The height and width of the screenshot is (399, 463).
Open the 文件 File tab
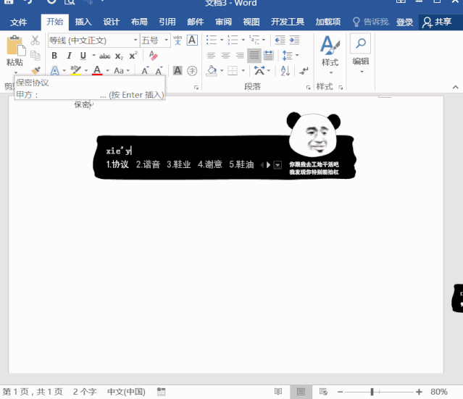tap(19, 22)
